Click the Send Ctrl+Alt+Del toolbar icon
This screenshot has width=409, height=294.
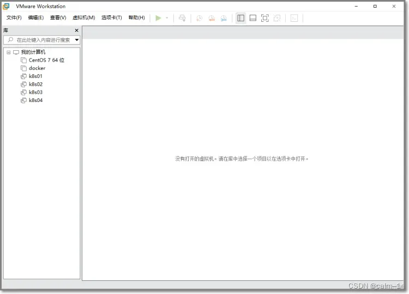pos(182,18)
